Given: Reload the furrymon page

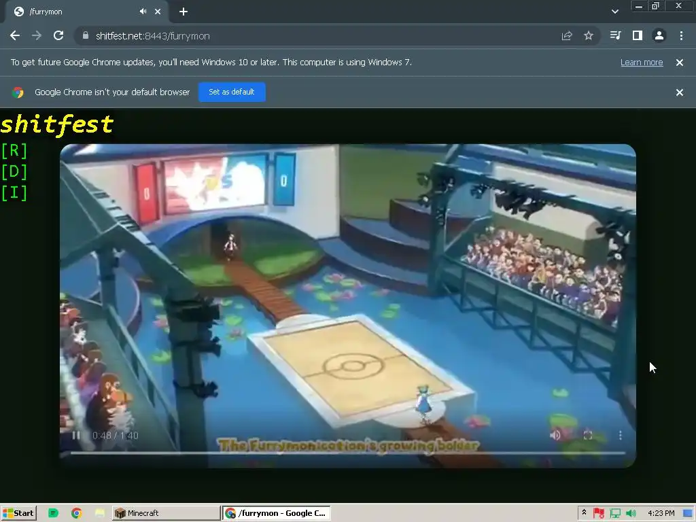Looking at the screenshot, I should [x=58, y=36].
